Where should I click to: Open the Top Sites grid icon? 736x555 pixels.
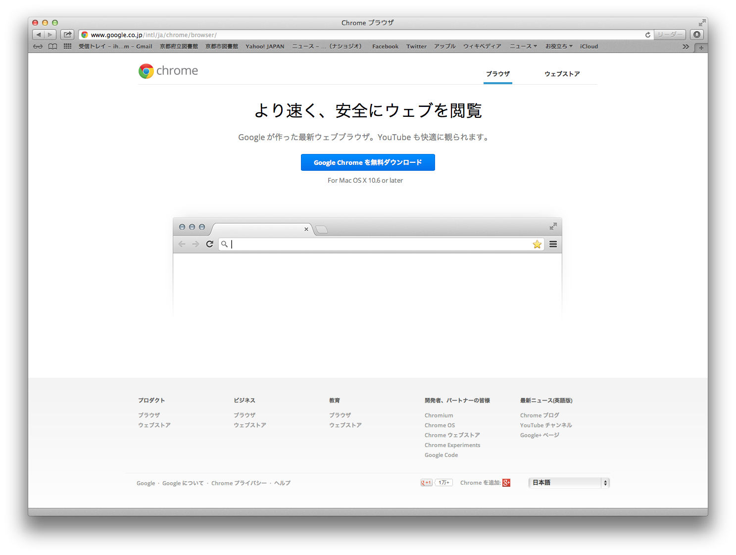point(67,46)
